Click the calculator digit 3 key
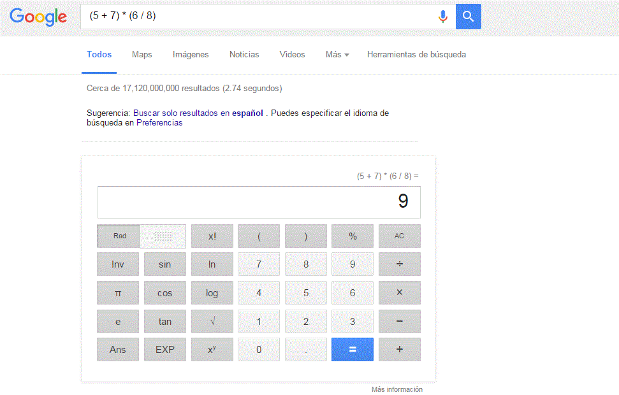This screenshot has width=619, height=395. pos(353,321)
